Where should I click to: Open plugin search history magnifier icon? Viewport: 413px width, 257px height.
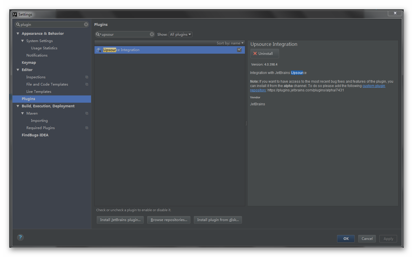[98, 34]
